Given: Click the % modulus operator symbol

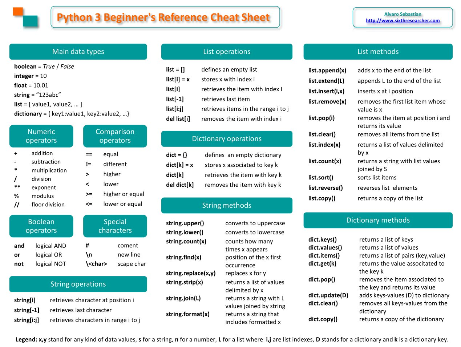Looking at the screenshot, I should [16, 196].
